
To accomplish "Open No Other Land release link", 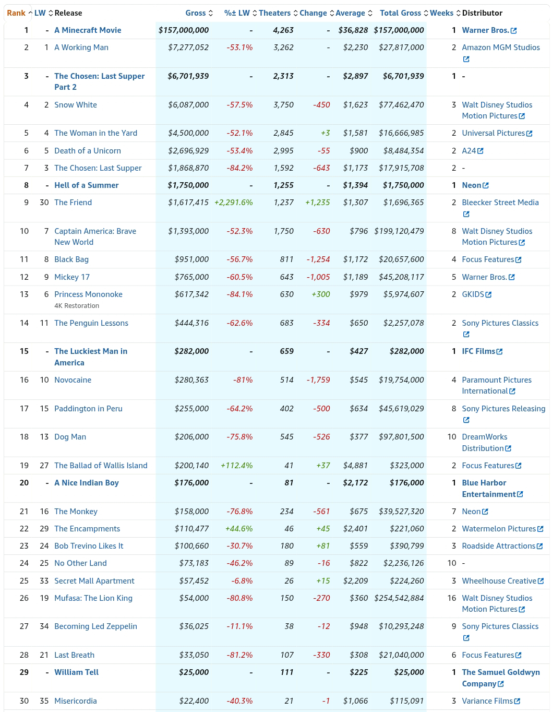I will [x=80, y=563].
